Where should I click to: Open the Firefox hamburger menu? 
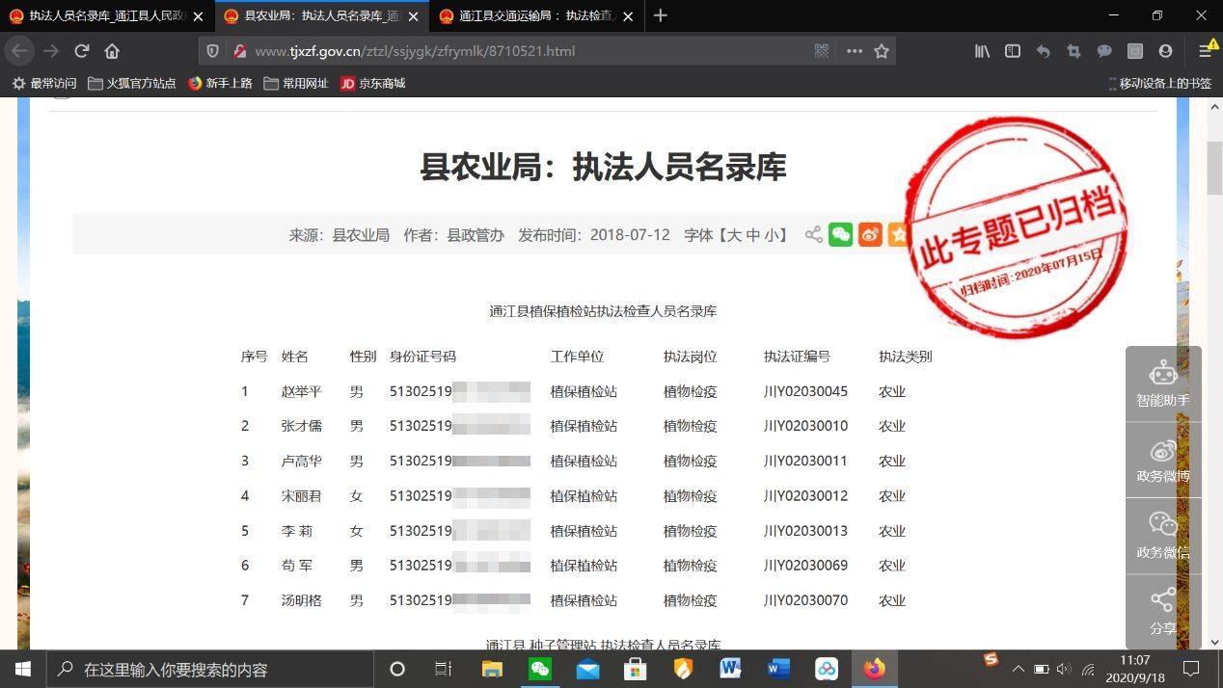pyautogui.click(x=1206, y=51)
